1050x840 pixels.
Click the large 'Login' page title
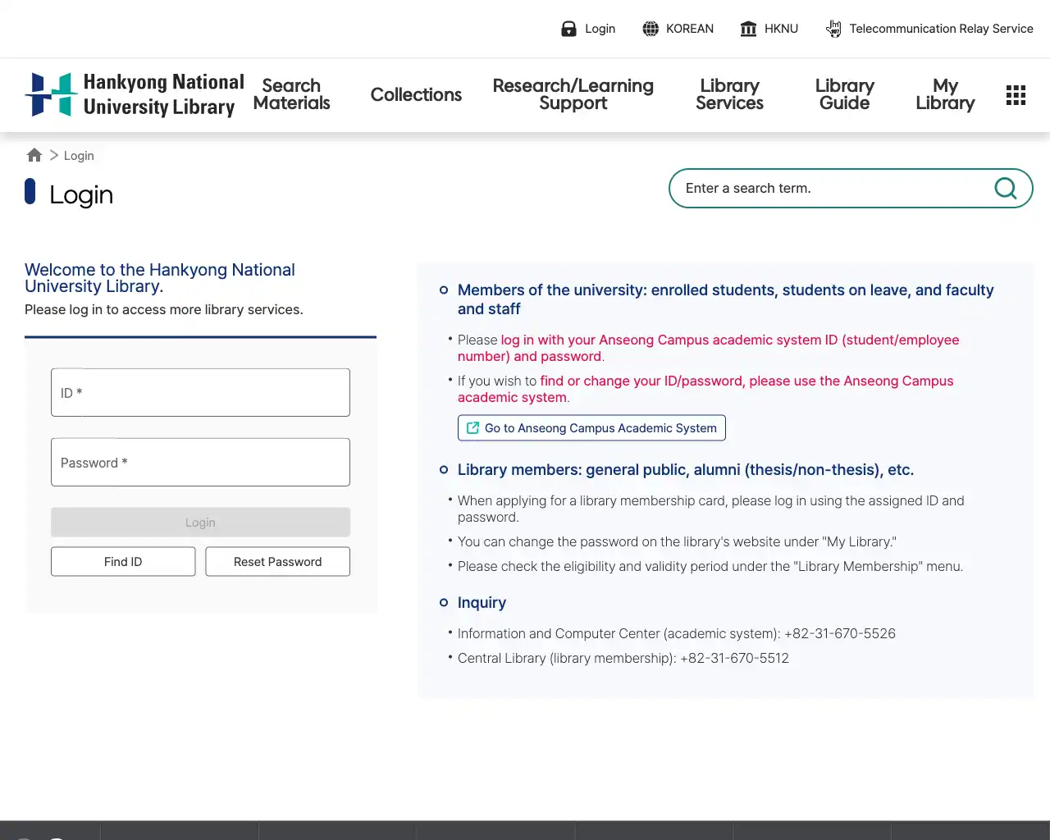[x=81, y=194]
